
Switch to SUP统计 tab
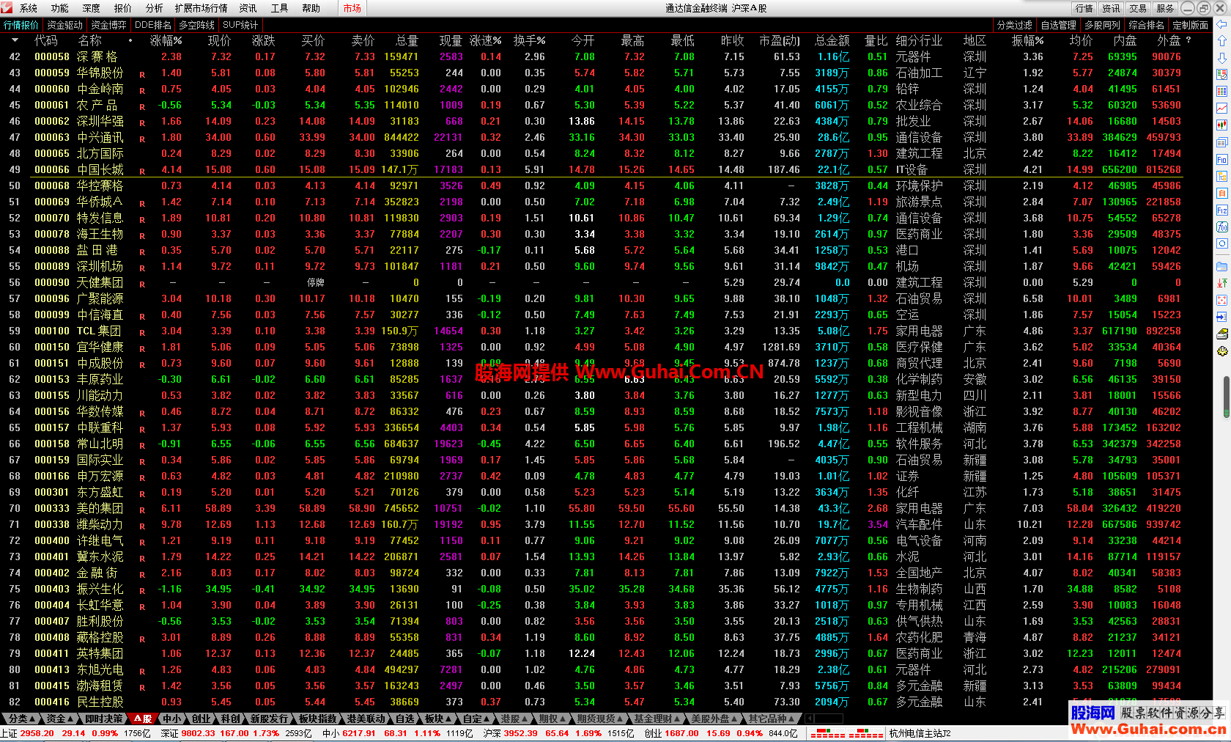240,25
